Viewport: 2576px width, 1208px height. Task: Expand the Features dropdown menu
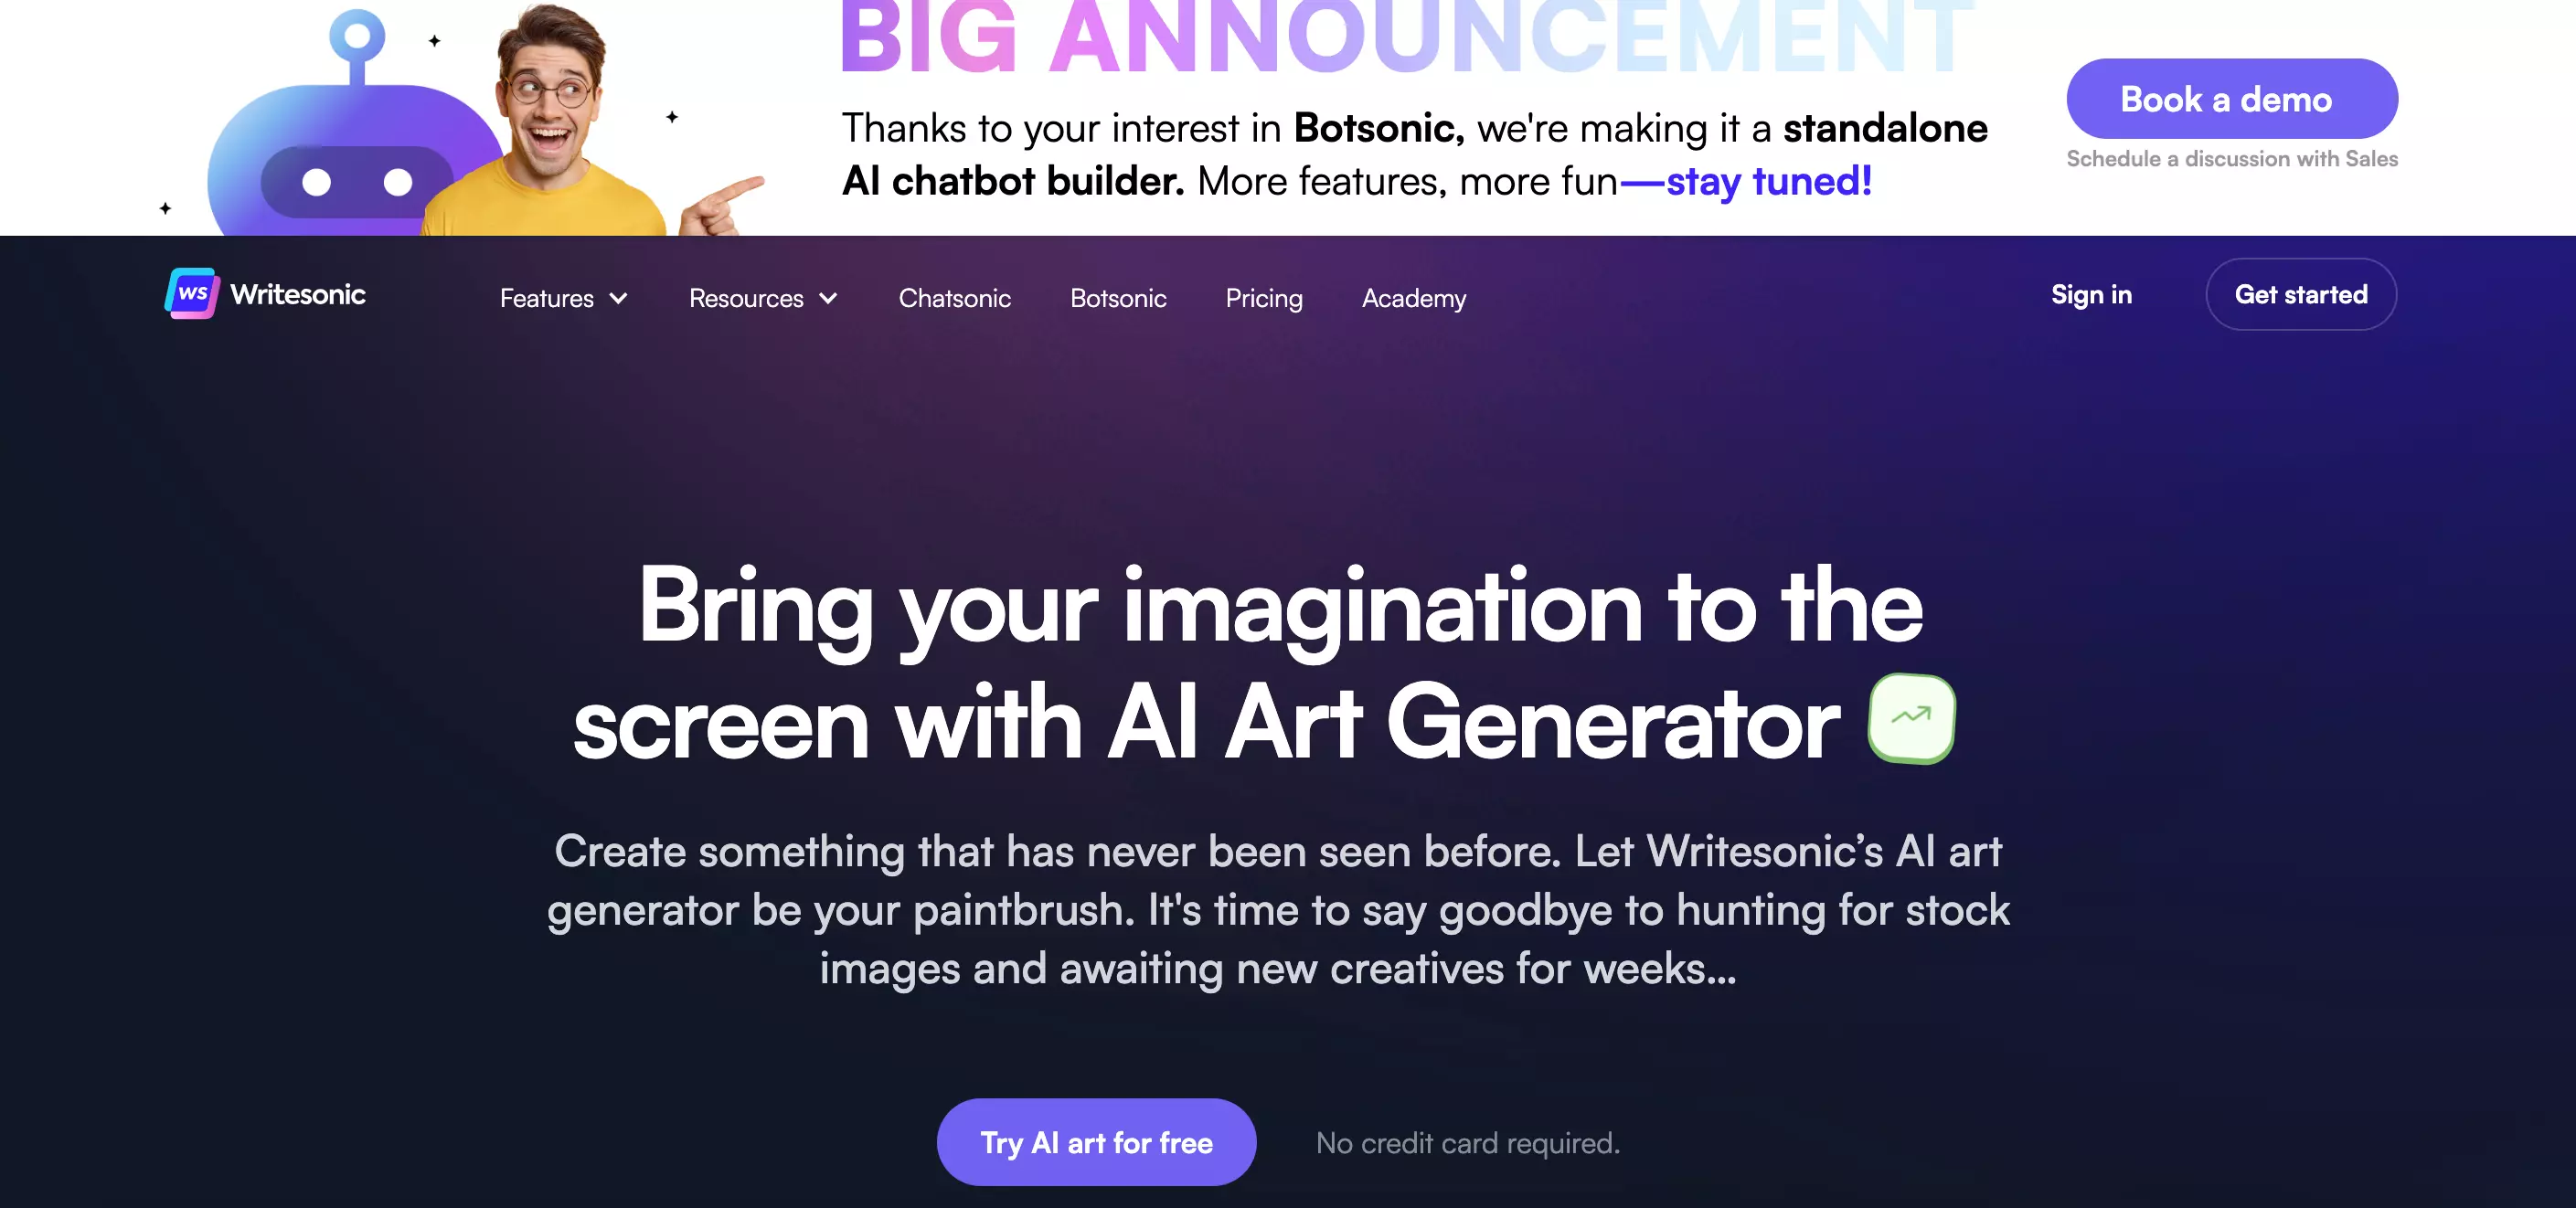[565, 297]
